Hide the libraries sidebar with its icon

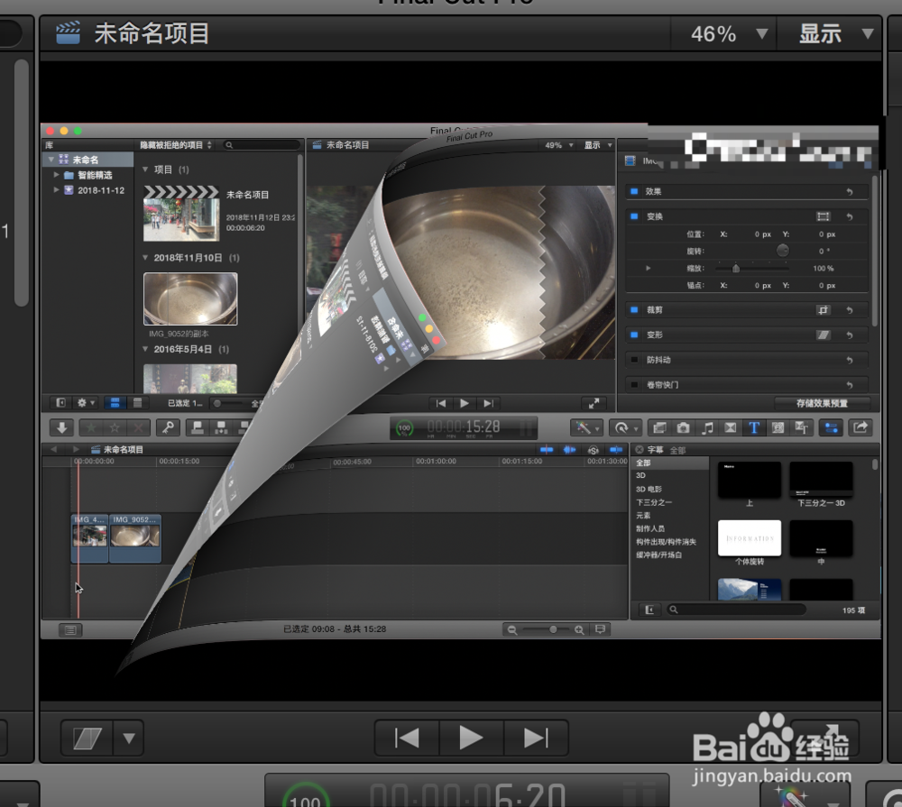tap(61, 403)
